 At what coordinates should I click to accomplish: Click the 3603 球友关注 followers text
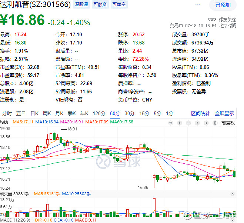(222, 20)
